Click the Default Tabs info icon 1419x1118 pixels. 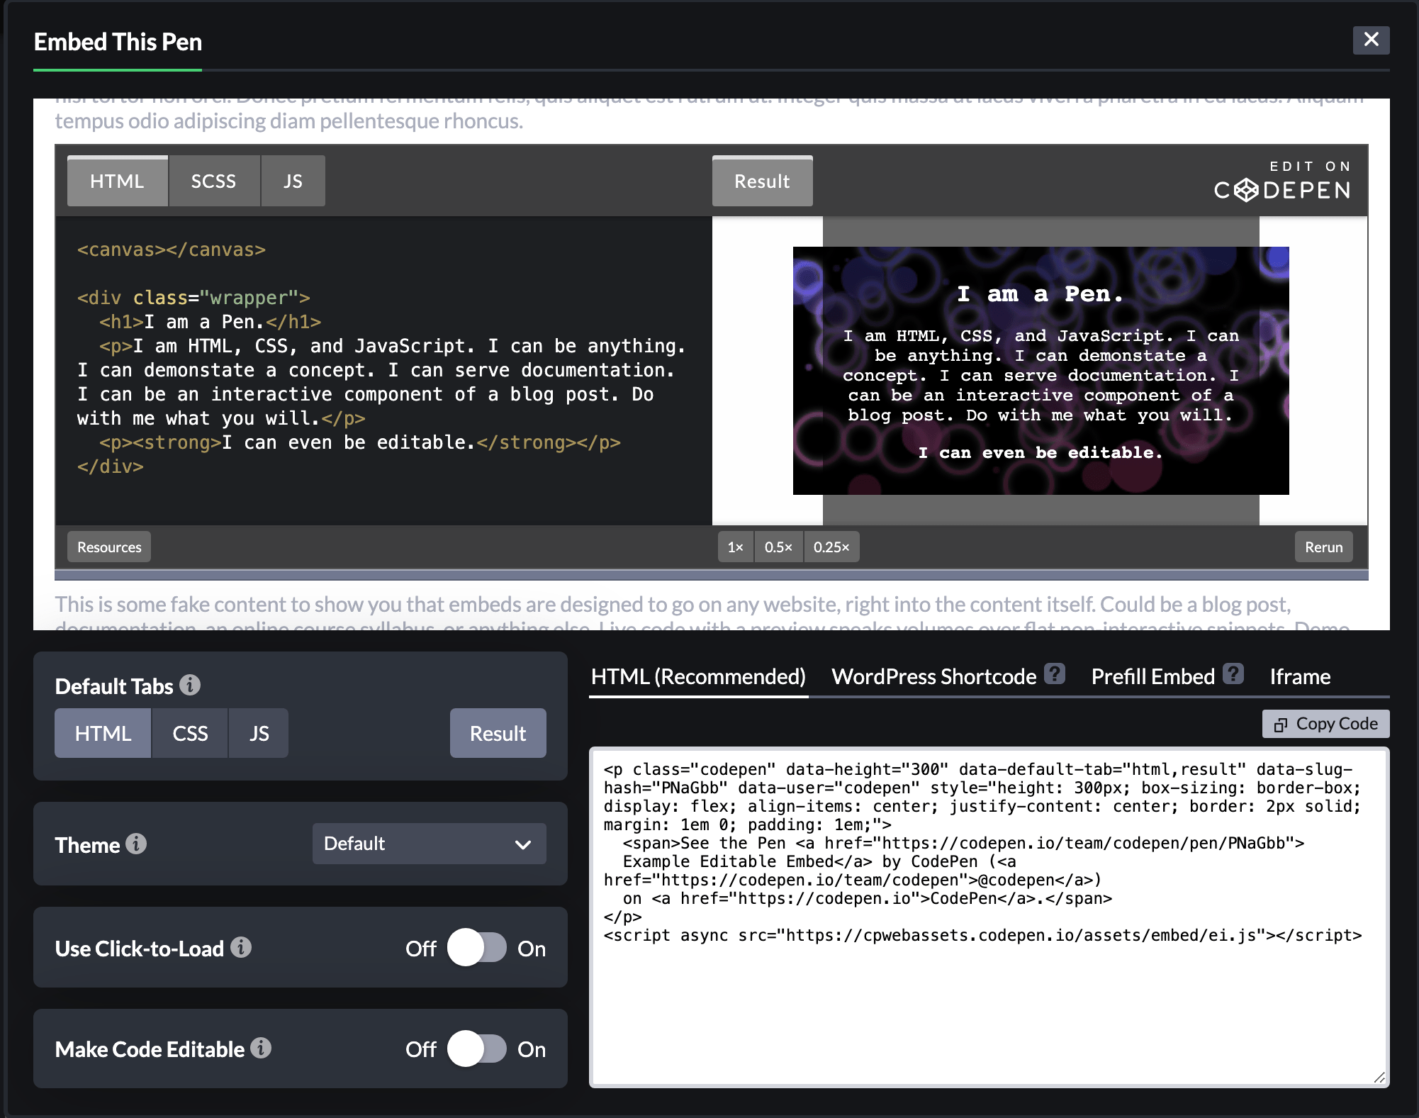(190, 685)
